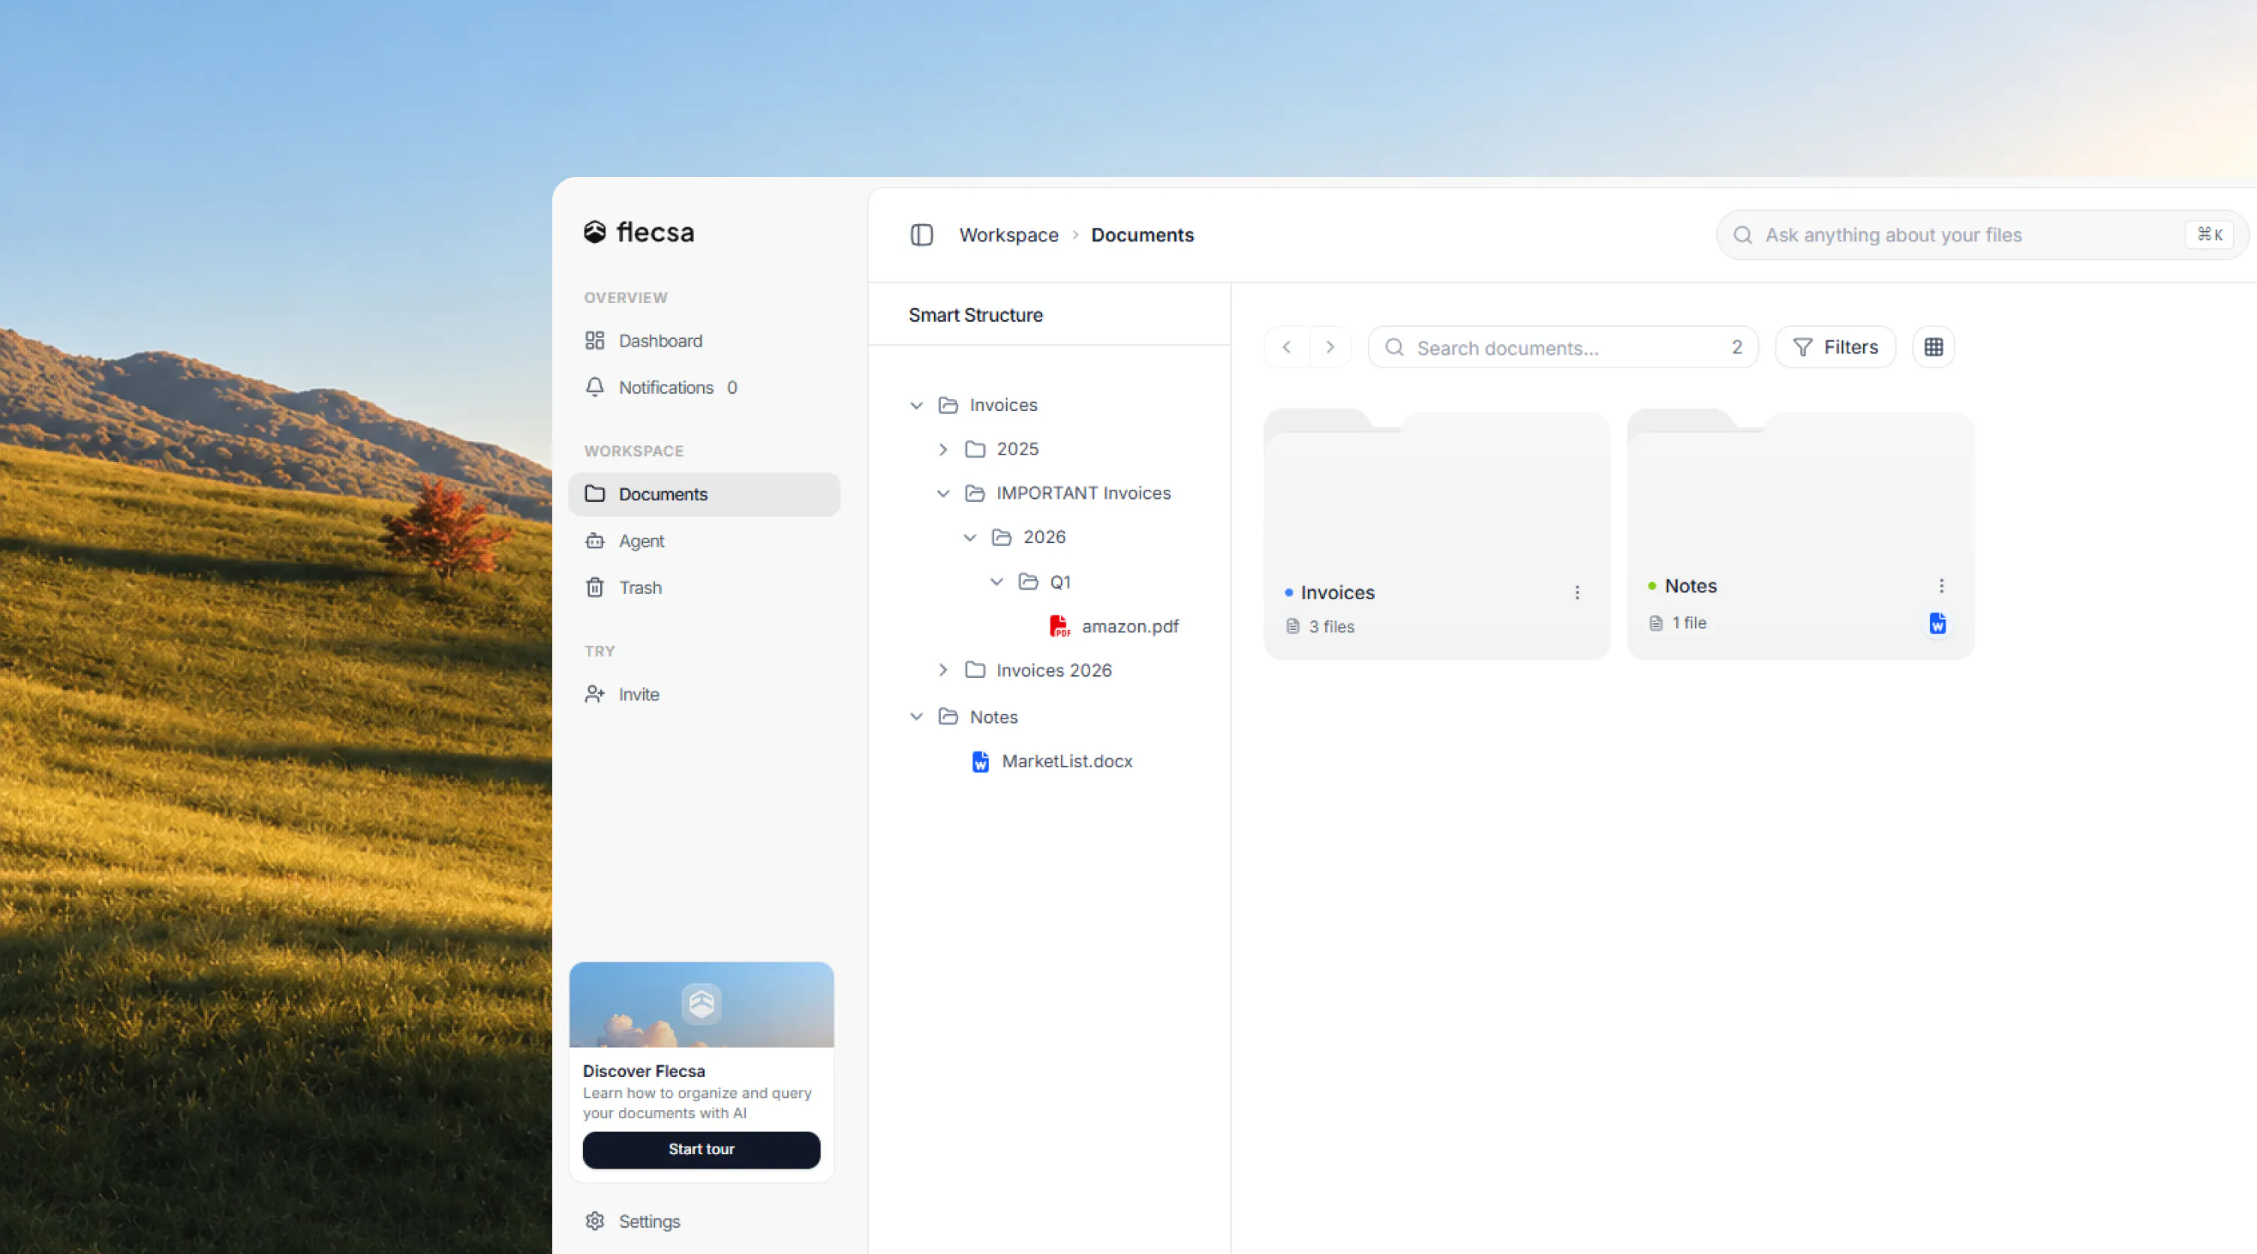Open the Invoices folder card
This screenshot has width=2257, height=1254.
[x=1437, y=534]
